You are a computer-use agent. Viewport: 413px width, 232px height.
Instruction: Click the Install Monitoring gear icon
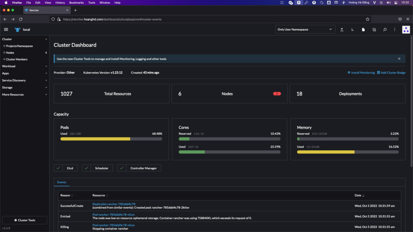pos(349,72)
